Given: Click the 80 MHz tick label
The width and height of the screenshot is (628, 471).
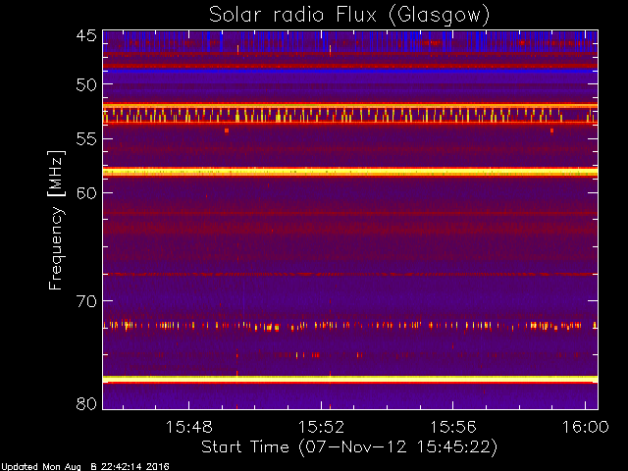Looking at the screenshot, I should (86, 403).
